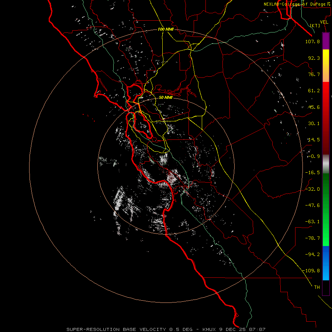
Task: Click the TH label under the scale
Action: (317, 287)
